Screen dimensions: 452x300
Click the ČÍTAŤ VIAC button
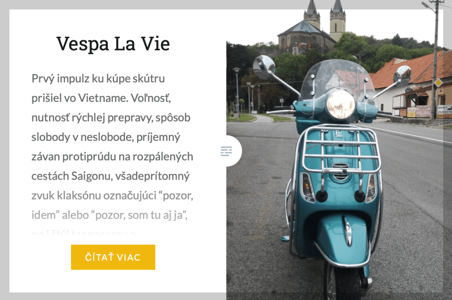pyautogui.click(x=113, y=257)
